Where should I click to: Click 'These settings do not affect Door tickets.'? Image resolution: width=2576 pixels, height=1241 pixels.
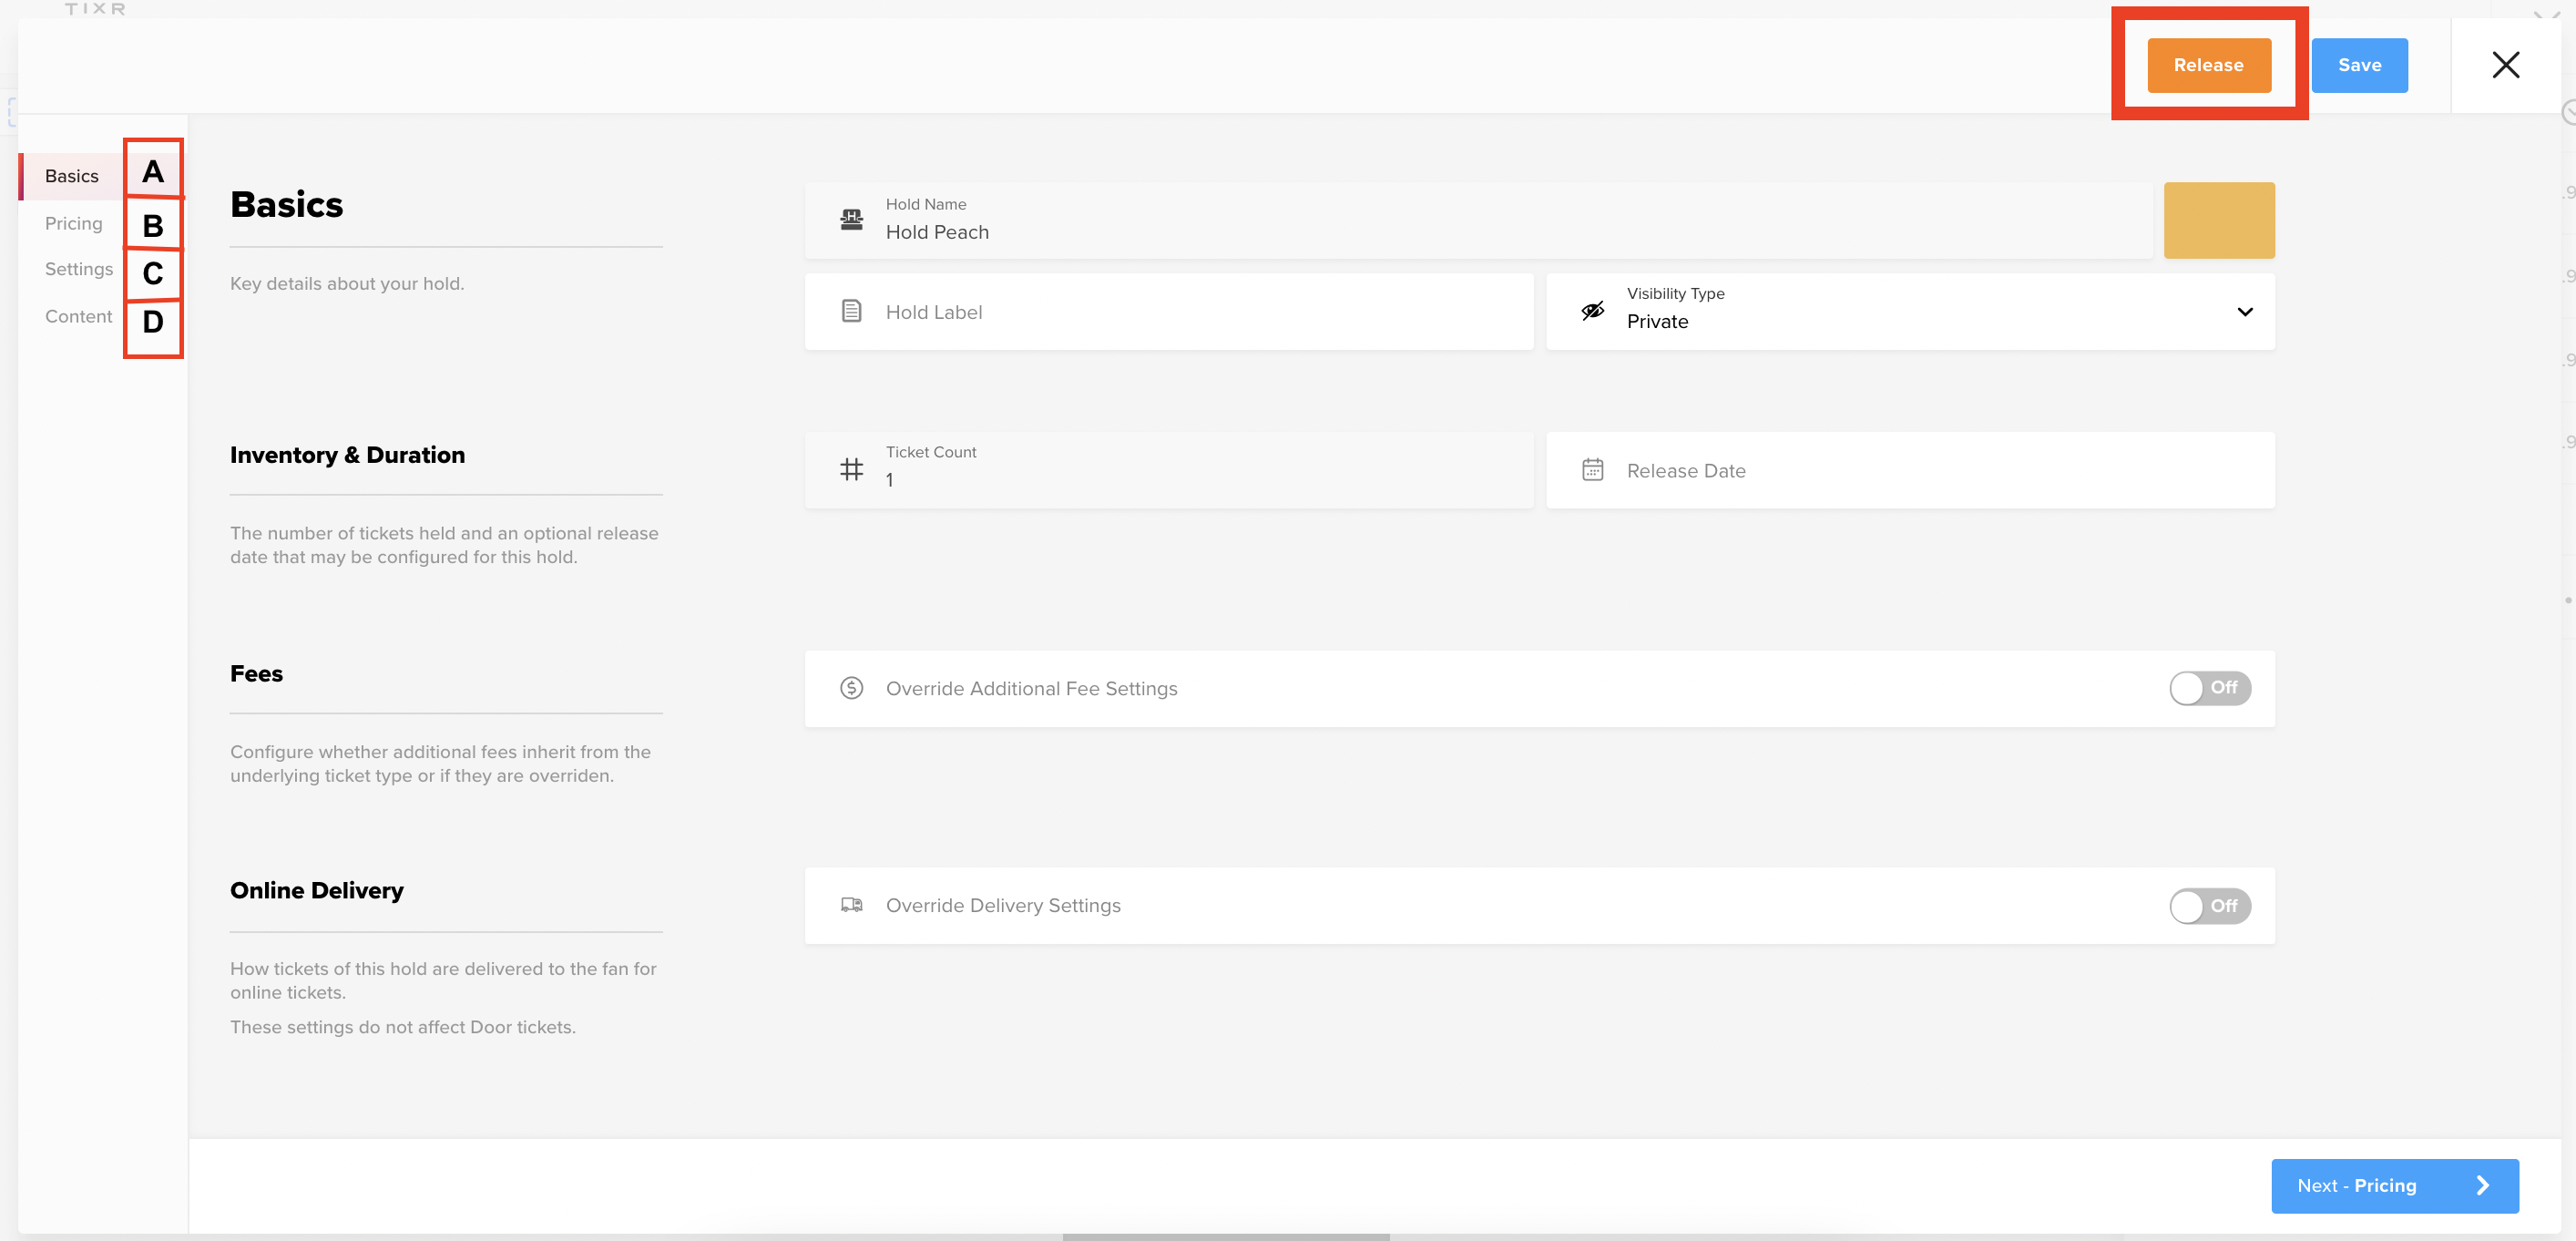pos(402,1027)
